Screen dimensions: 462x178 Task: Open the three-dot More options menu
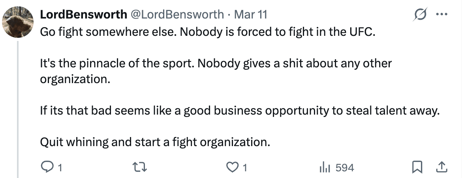click(x=441, y=15)
